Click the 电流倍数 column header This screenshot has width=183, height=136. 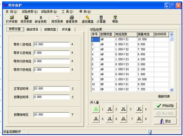coord(126,34)
